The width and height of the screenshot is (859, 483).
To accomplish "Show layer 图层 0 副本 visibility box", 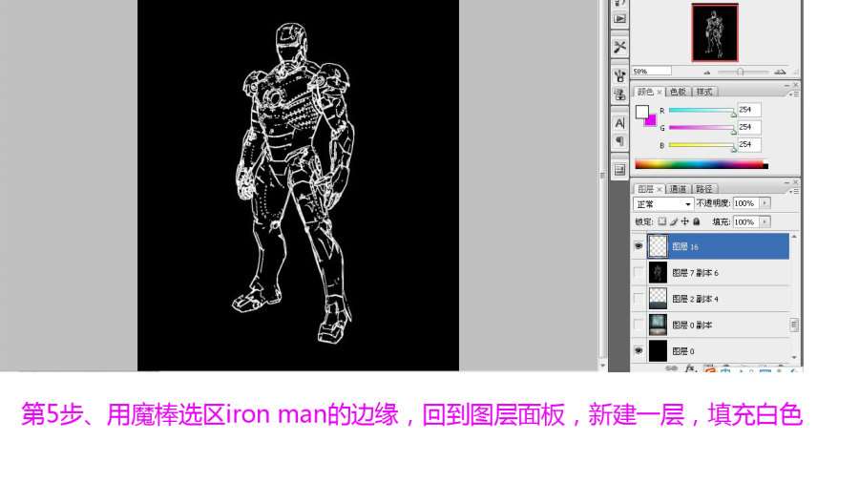I will click(639, 325).
